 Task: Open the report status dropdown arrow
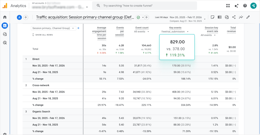click(143, 17)
